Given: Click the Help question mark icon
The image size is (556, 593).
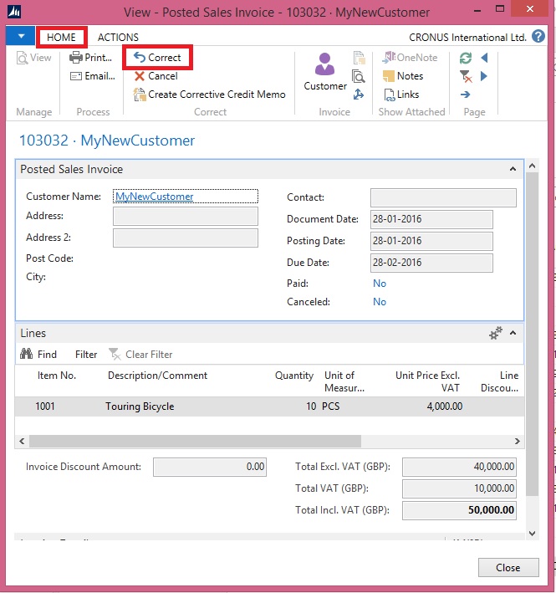Looking at the screenshot, I should (x=539, y=38).
